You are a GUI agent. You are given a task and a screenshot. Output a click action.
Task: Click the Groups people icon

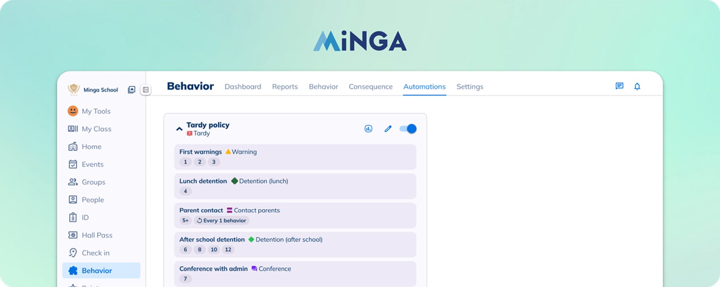click(73, 182)
